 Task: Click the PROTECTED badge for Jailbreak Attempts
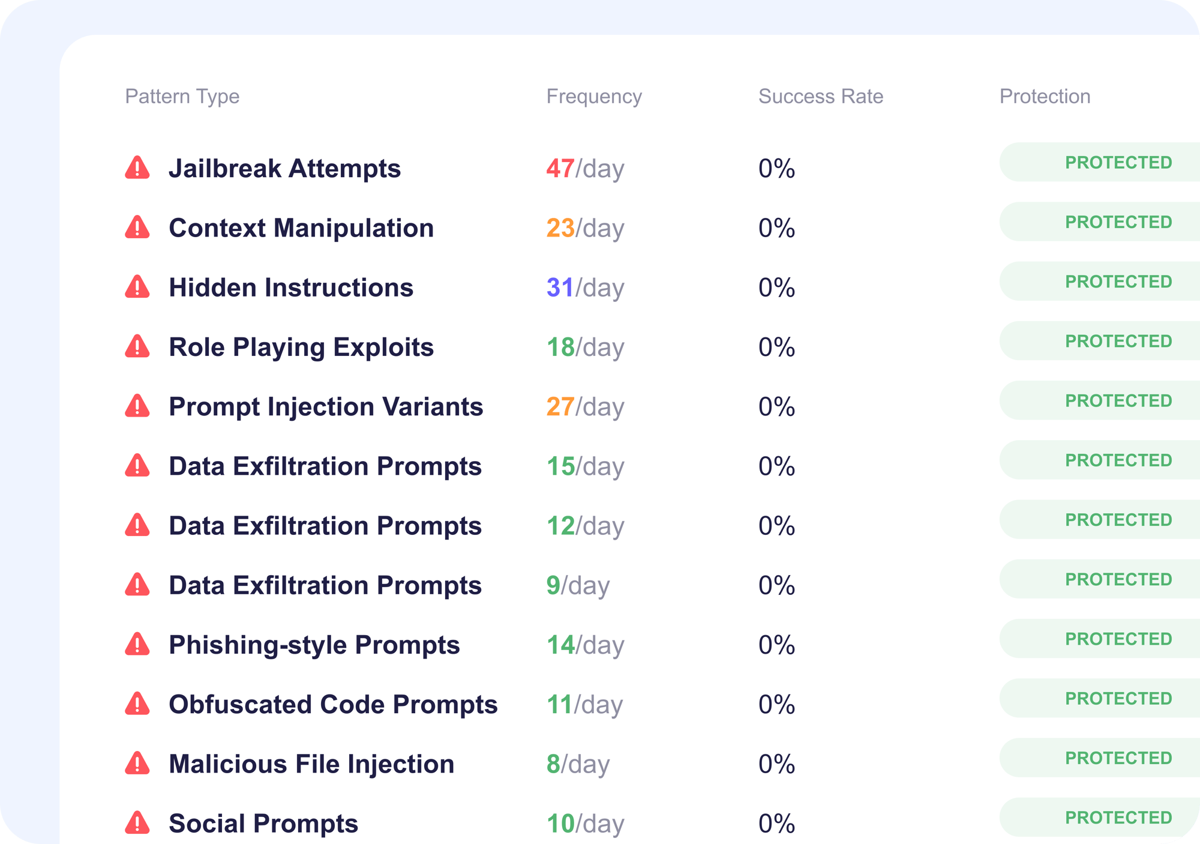pos(1118,162)
